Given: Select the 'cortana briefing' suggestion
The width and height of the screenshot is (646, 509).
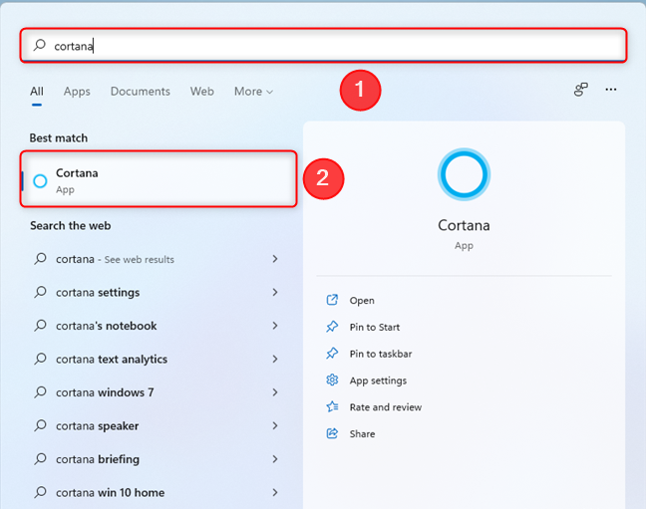Looking at the screenshot, I should click(x=156, y=459).
